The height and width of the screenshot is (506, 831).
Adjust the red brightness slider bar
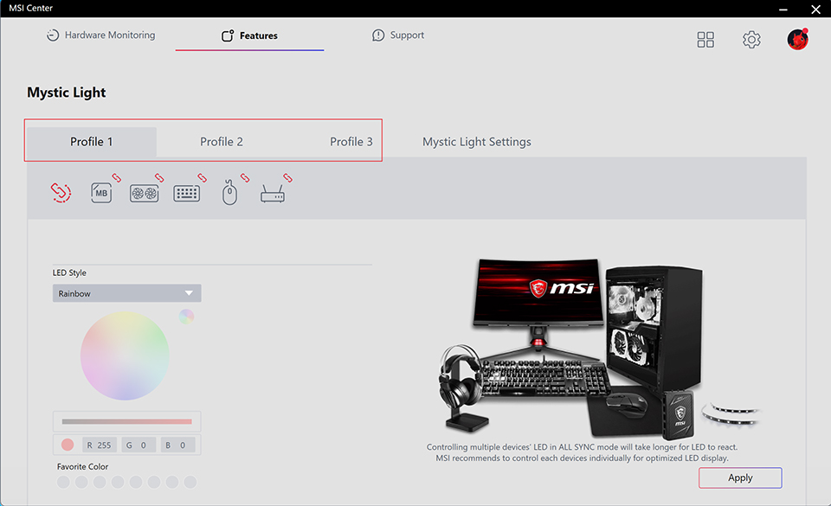pyautogui.click(x=126, y=422)
